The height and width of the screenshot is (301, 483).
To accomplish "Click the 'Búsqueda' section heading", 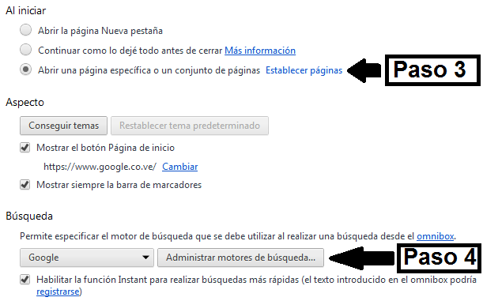I will [x=29, y=216].
